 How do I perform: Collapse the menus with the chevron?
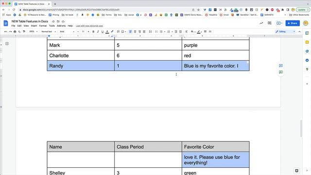pos(299,32)
